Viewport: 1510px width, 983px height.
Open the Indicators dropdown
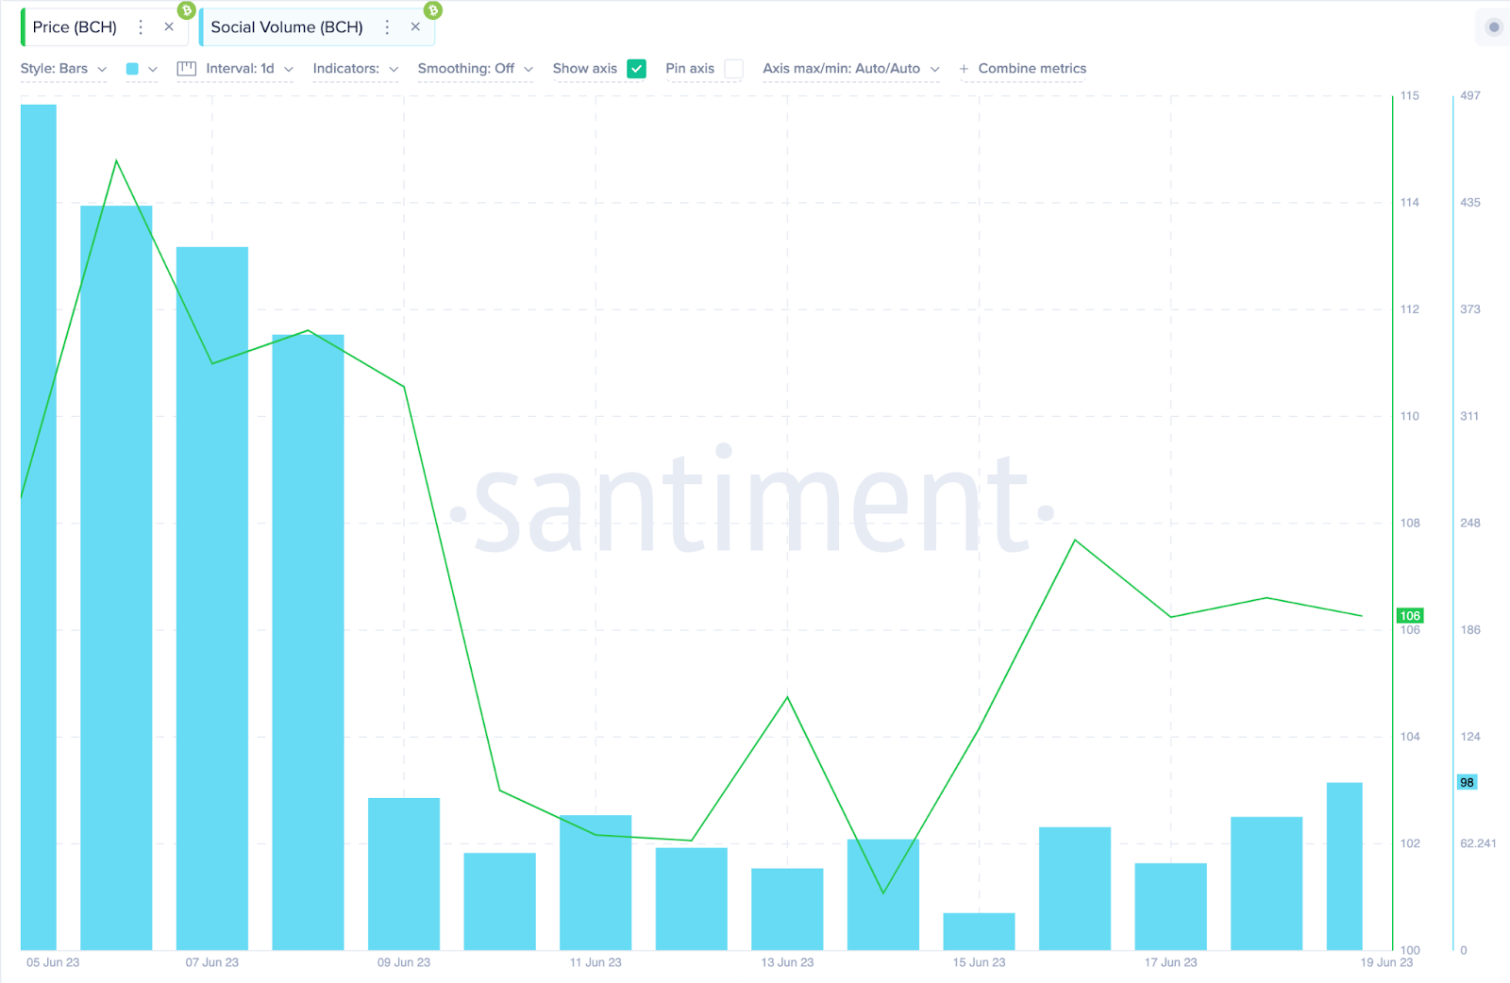click(x=356, y=69)
